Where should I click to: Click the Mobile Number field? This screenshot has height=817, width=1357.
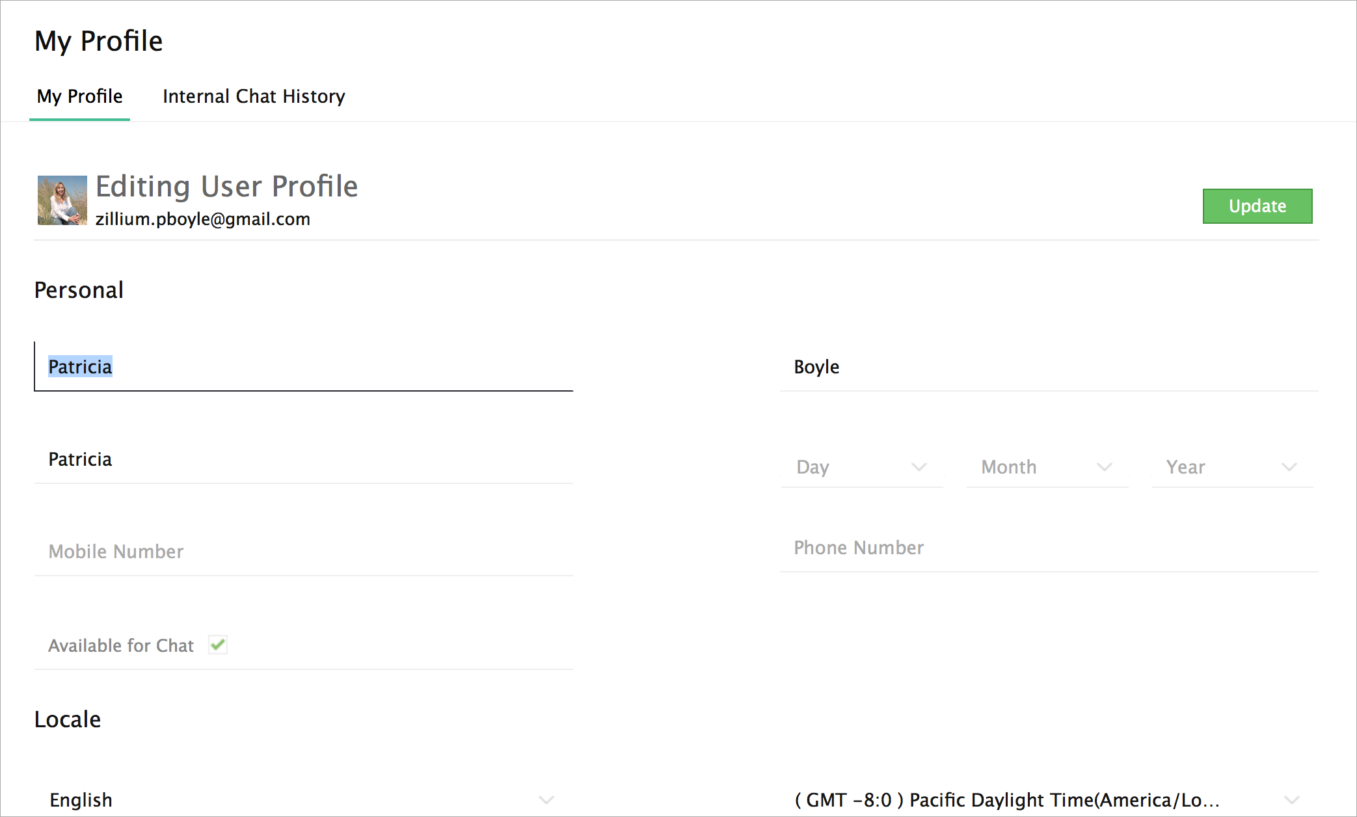(303, 552)
